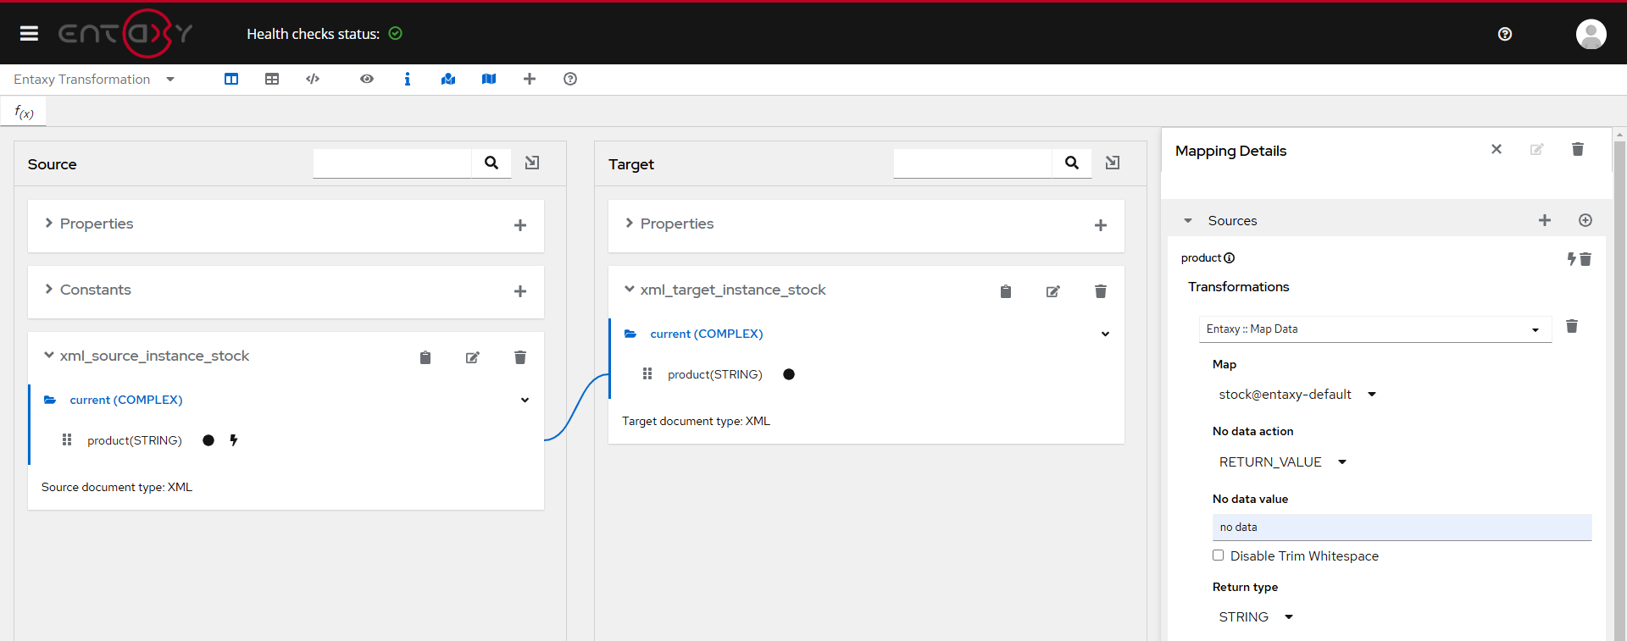
Task: Delete the xml_source_instance_stock document
Action: click(x=520, y=357)
